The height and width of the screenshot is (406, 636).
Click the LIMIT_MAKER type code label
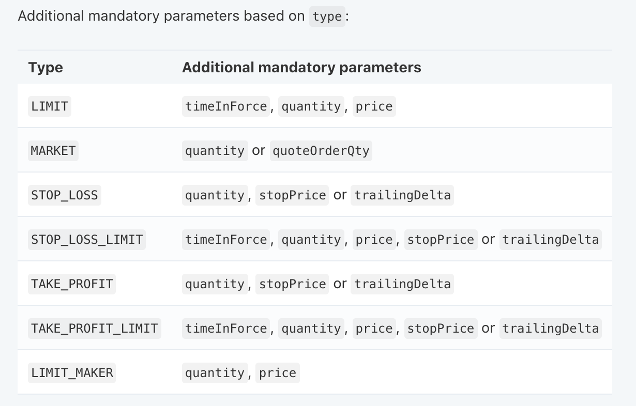click(x=72, y=373)
